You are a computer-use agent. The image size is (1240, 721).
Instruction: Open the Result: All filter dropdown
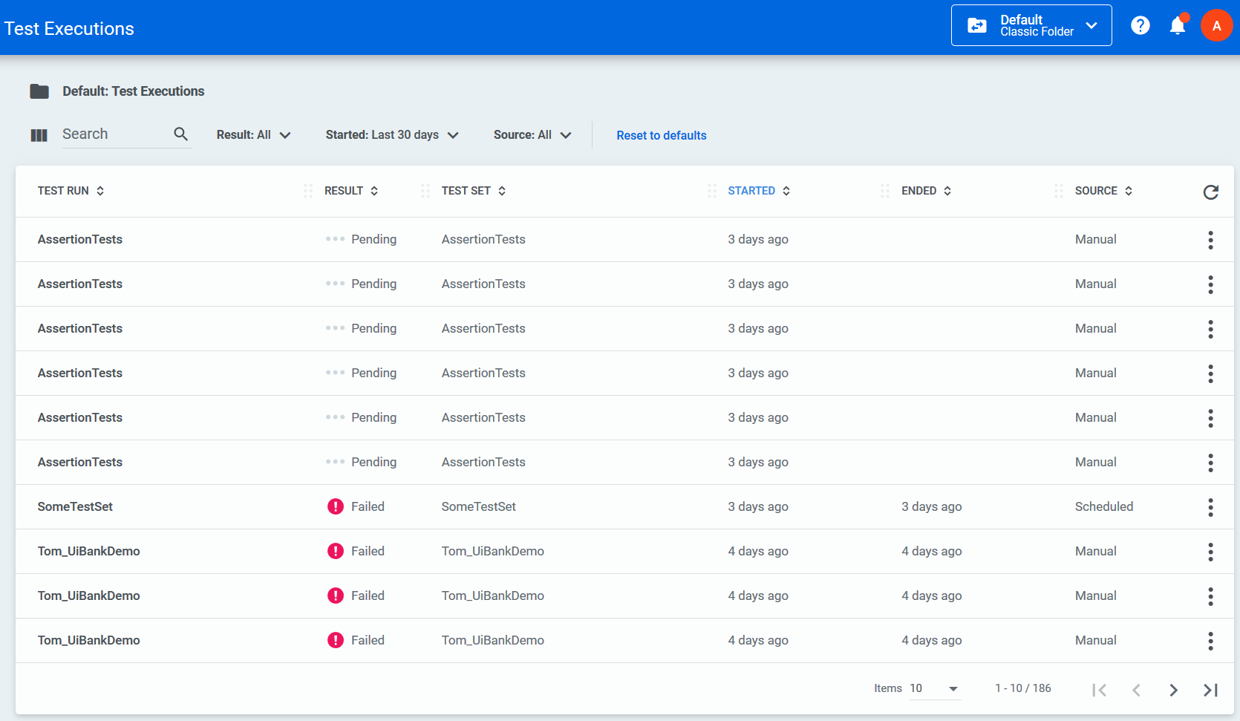[x=253, y=135]
